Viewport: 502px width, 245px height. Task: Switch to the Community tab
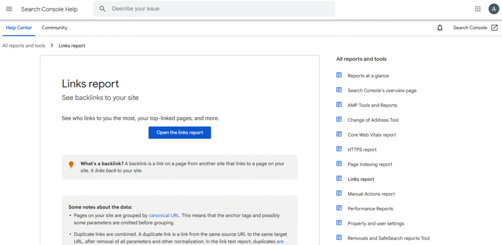click(x=54, y=28)
